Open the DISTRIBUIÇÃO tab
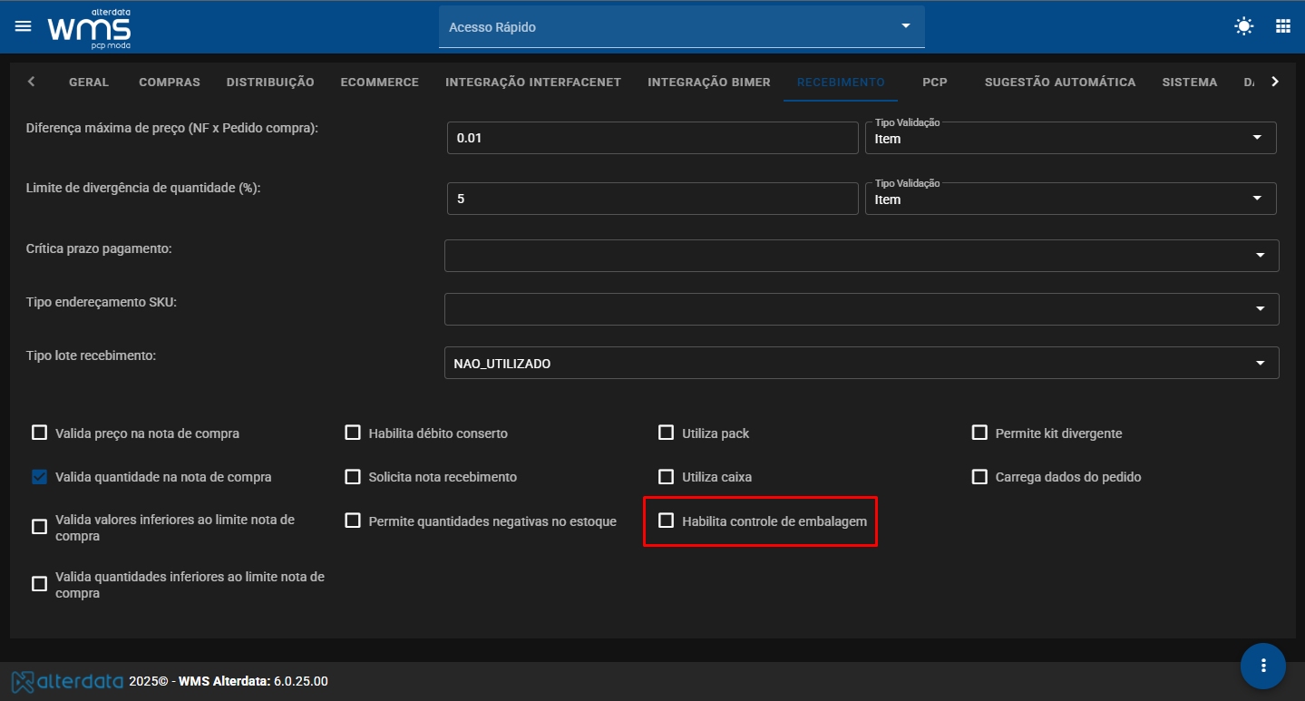 [270, 82]
